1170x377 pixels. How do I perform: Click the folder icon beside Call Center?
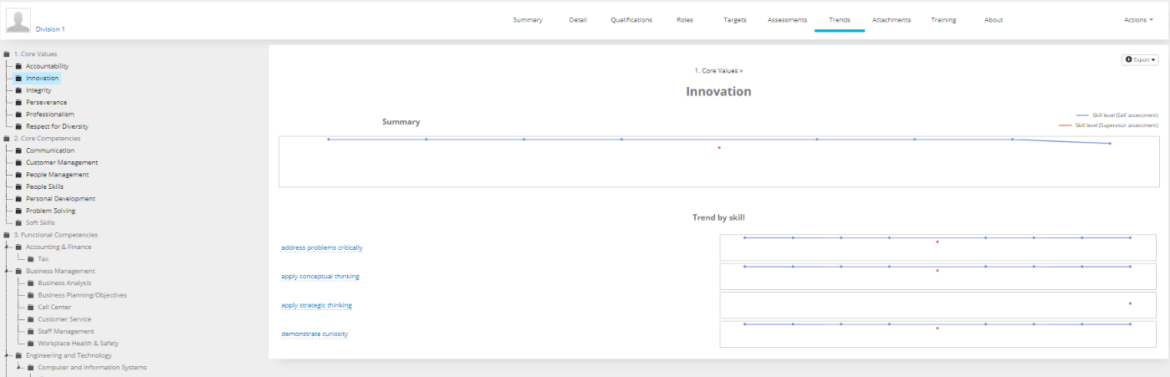coord(31,307)
